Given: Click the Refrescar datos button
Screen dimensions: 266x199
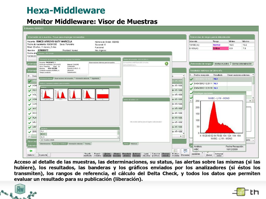Looking at the screenshot, I should (x=219, y=154).
